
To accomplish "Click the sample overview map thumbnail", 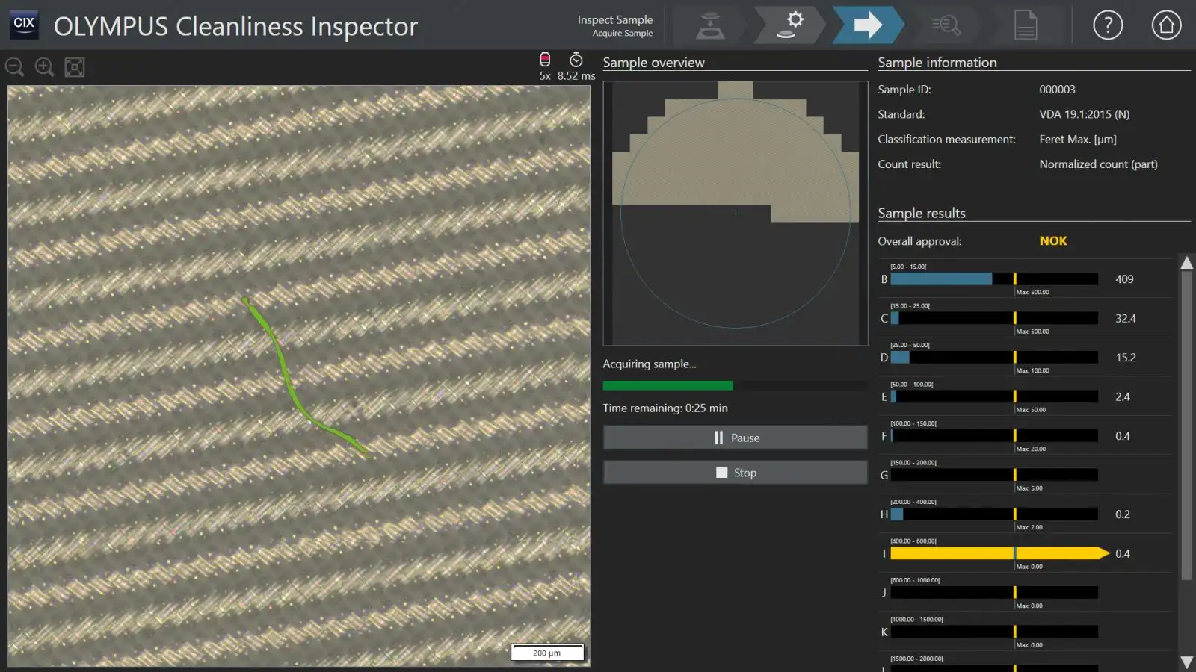I will point(736,213).
